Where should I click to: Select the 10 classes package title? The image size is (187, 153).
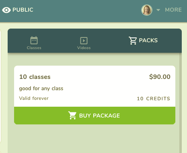35,77
